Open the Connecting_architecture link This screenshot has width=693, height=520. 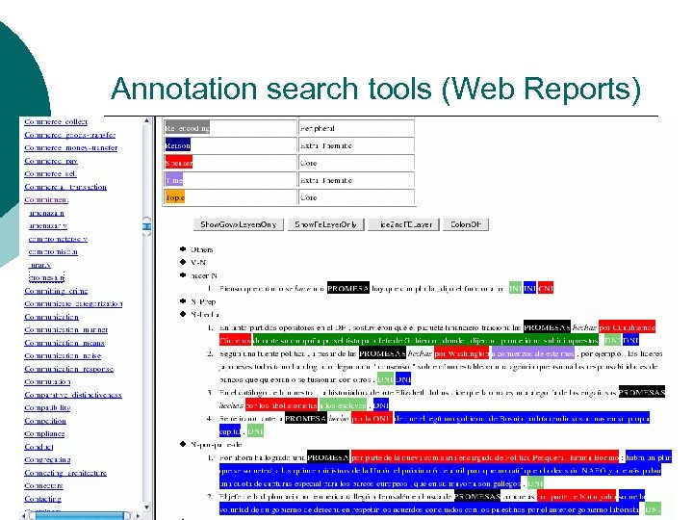pos(65,473)
